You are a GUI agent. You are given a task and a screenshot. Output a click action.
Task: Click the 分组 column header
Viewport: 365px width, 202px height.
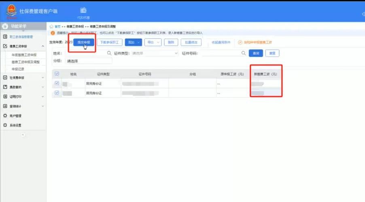pos(193,74)
